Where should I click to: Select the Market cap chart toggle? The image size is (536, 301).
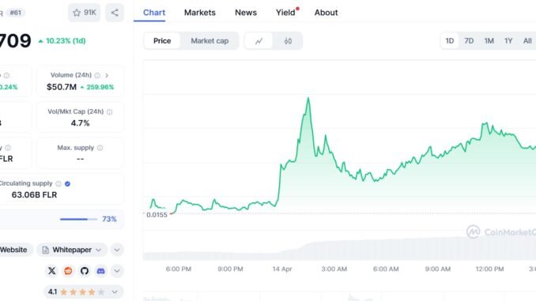tap(209, 41)
